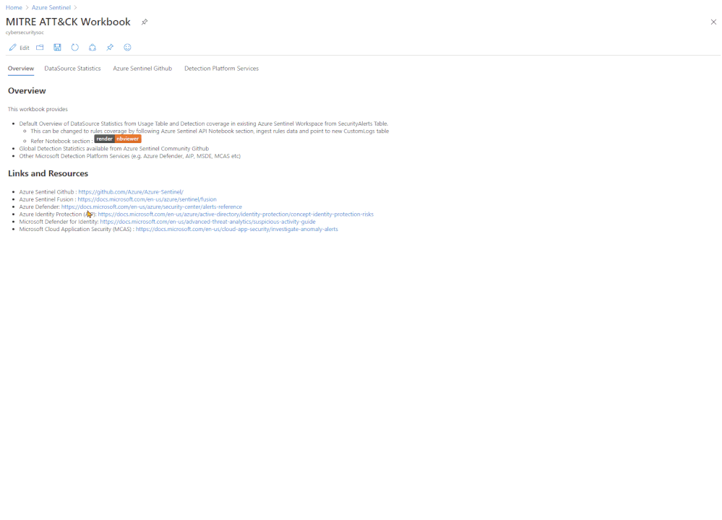Viewport: 722px width, 520px height.
Task: Open the advanced-threat-analytics suspicious-activity-guide link
Action: 207,221
